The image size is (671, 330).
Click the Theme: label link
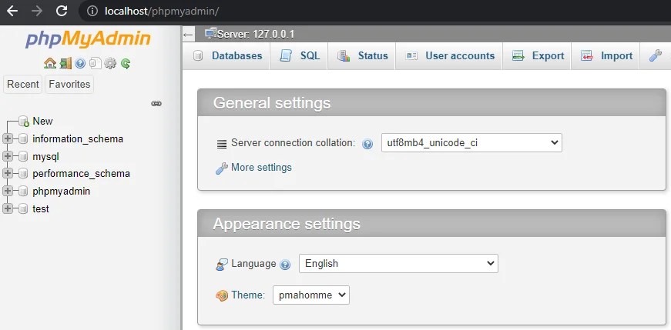248,295
